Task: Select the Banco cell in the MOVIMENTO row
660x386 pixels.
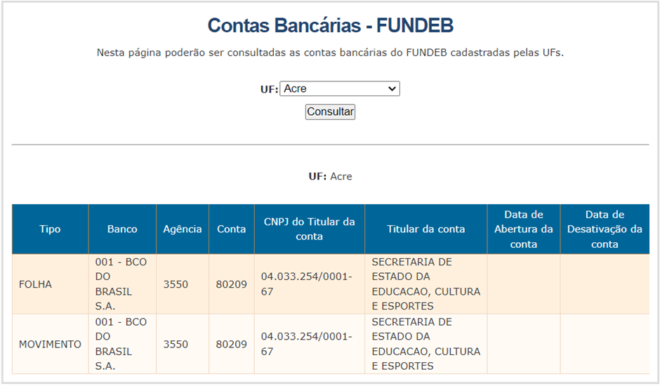Action: (122, 344)
